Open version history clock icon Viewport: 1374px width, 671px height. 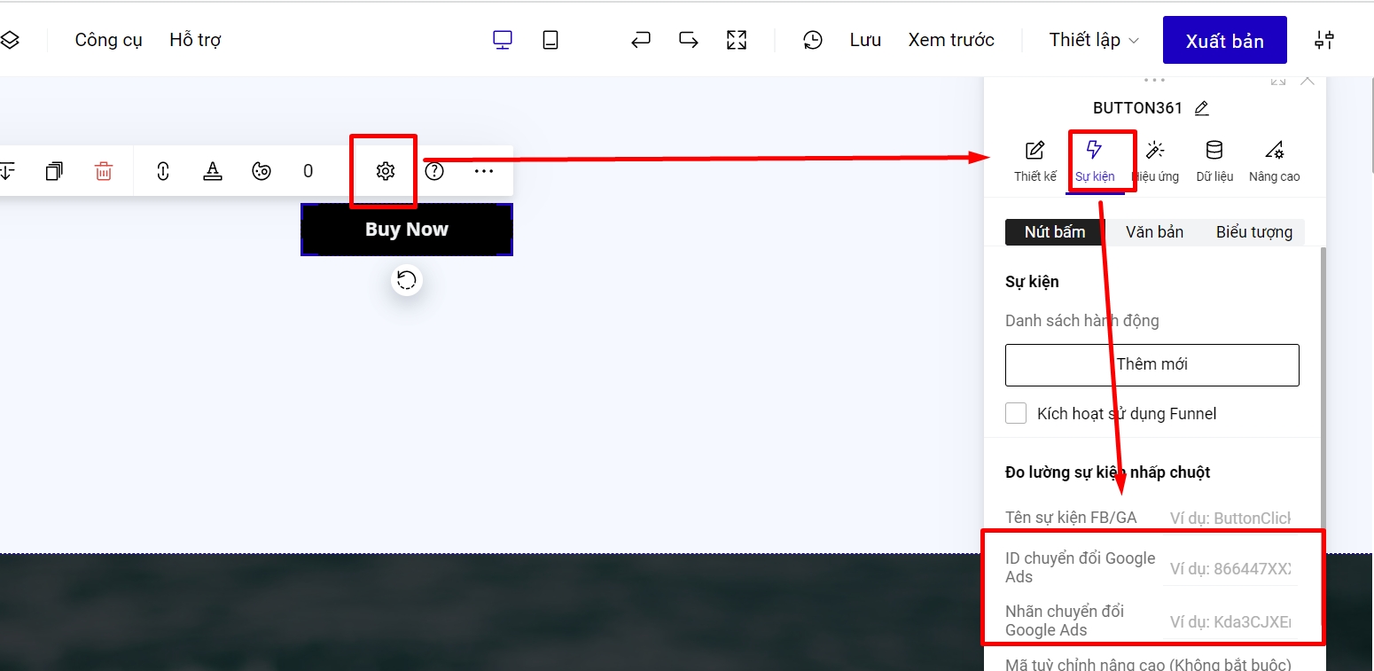pos(812,40)
